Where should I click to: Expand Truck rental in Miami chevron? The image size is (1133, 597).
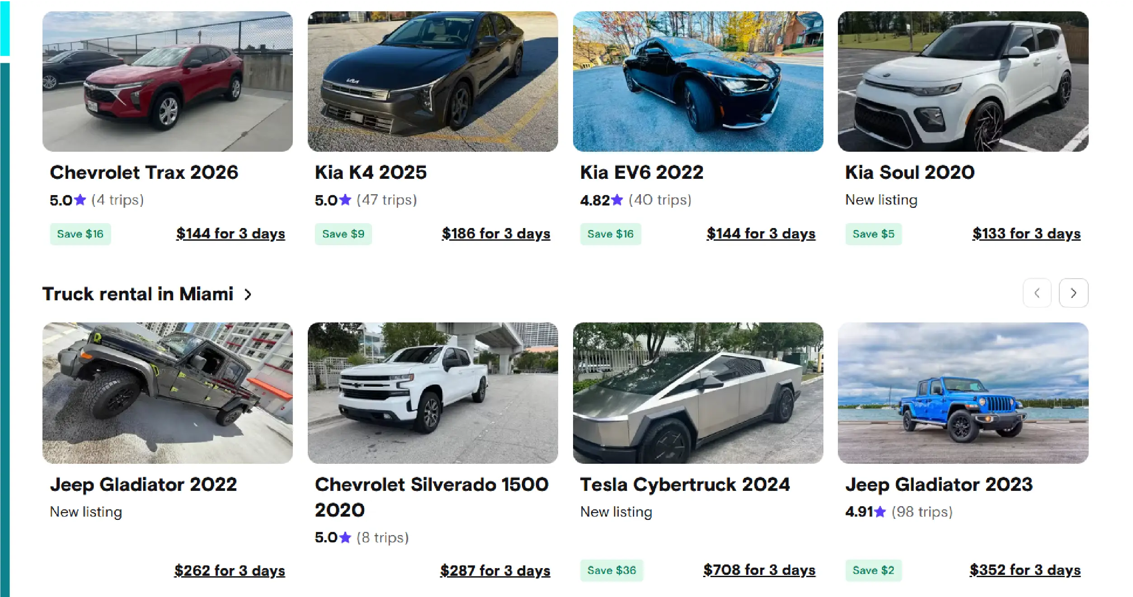coord(248,294)
